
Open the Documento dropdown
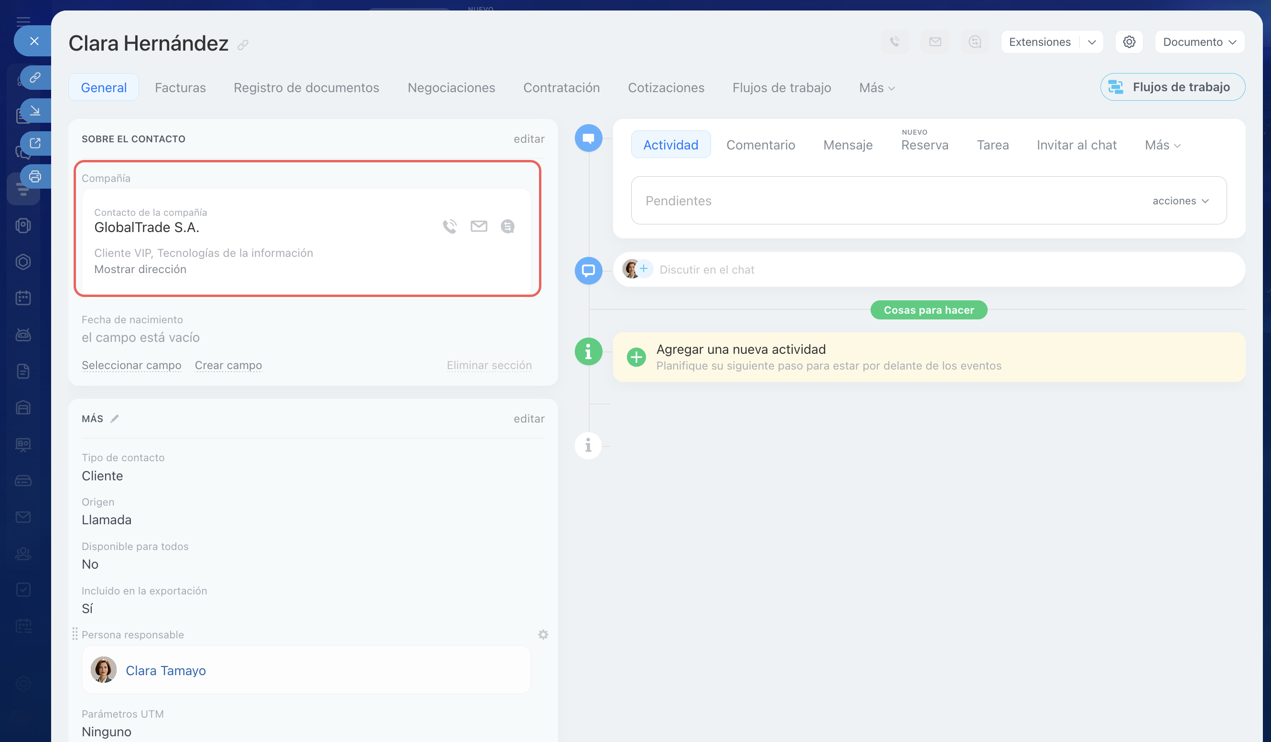point(1199,42)
